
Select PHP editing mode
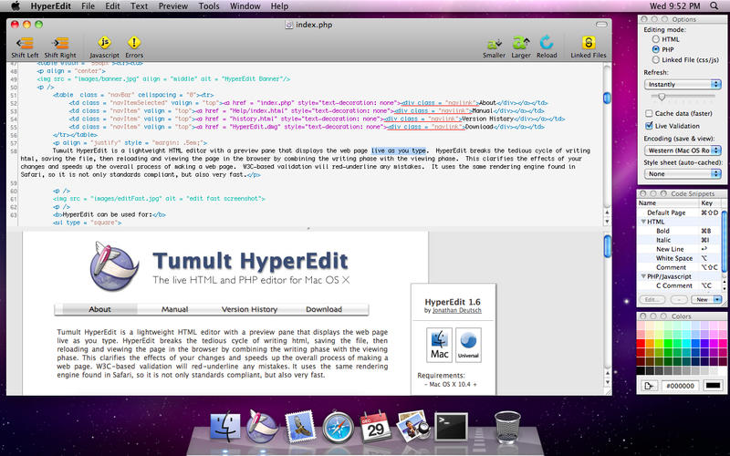655,49
